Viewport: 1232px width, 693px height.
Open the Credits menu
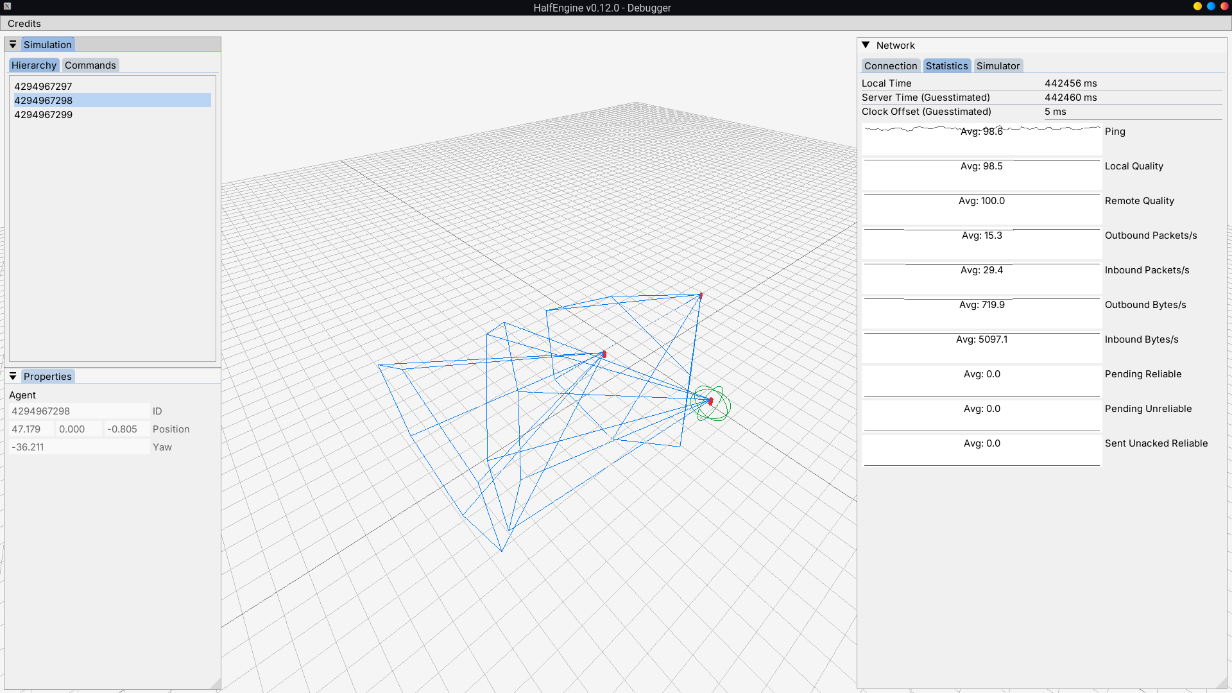pyautogui.click(x=24, y=24)
